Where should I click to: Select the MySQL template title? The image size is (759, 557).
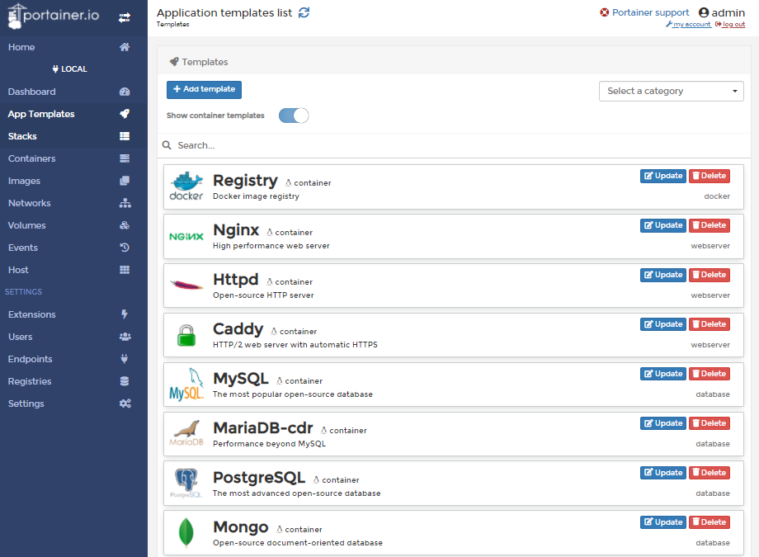coord(241,378)
